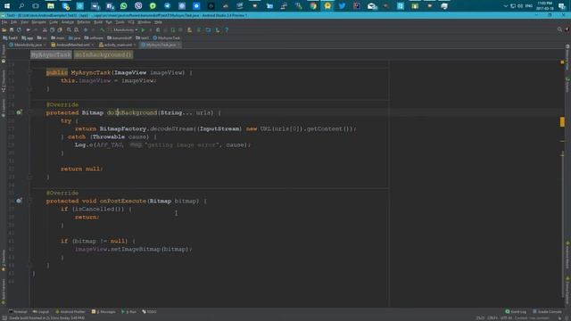Click the doInBackground() editor breadcrumb
571x321 pixels.
(x=103, y=54)
